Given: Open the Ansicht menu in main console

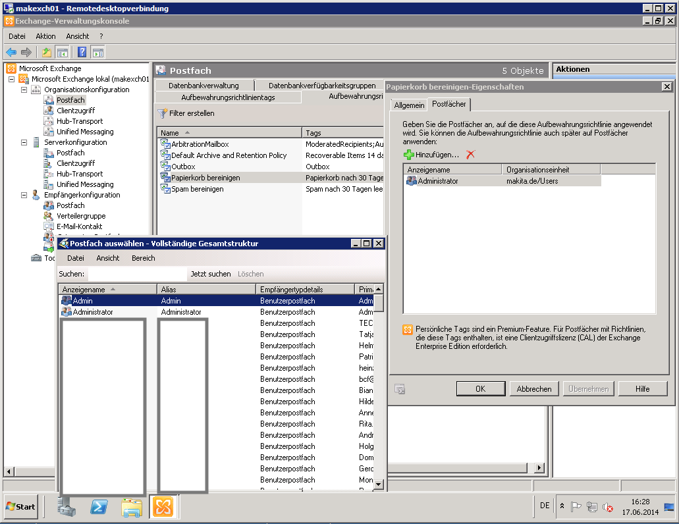Looking at the screenshot, I should pos(78,36).
